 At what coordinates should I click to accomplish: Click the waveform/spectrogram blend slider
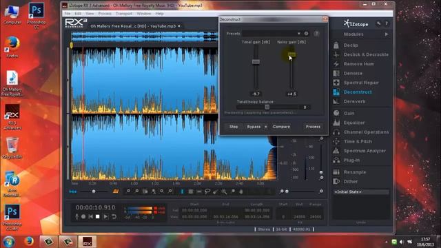(94, 192)
